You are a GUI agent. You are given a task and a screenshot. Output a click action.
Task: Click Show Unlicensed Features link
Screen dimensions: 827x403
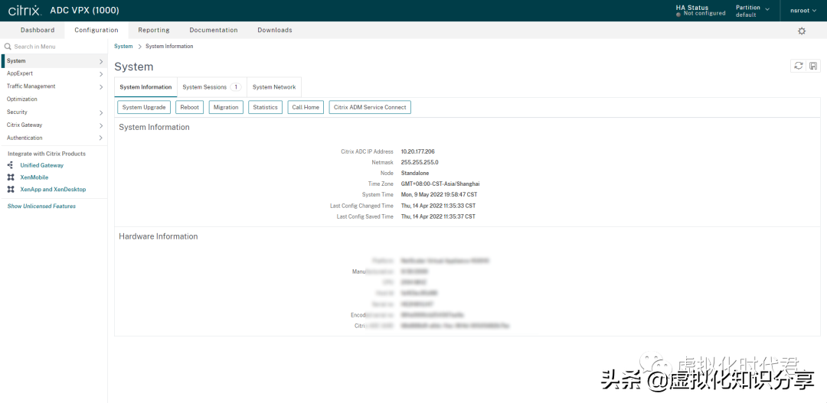[41, 206]
